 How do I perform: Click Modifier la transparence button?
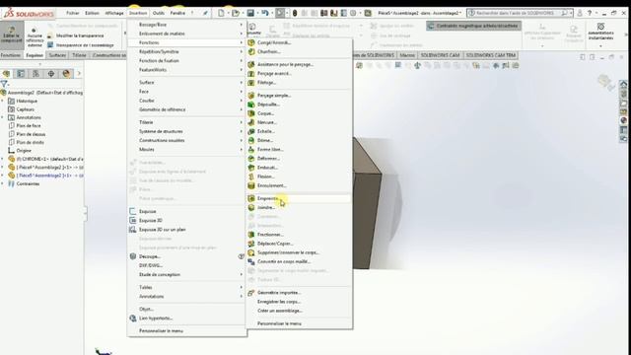coord(76,35)
